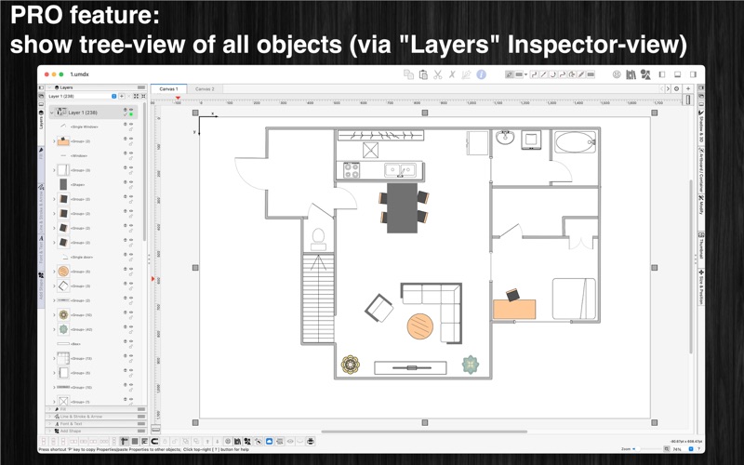Open the Size & Position right side tab
The image size is (744, 465).
(x=701, y=287)
